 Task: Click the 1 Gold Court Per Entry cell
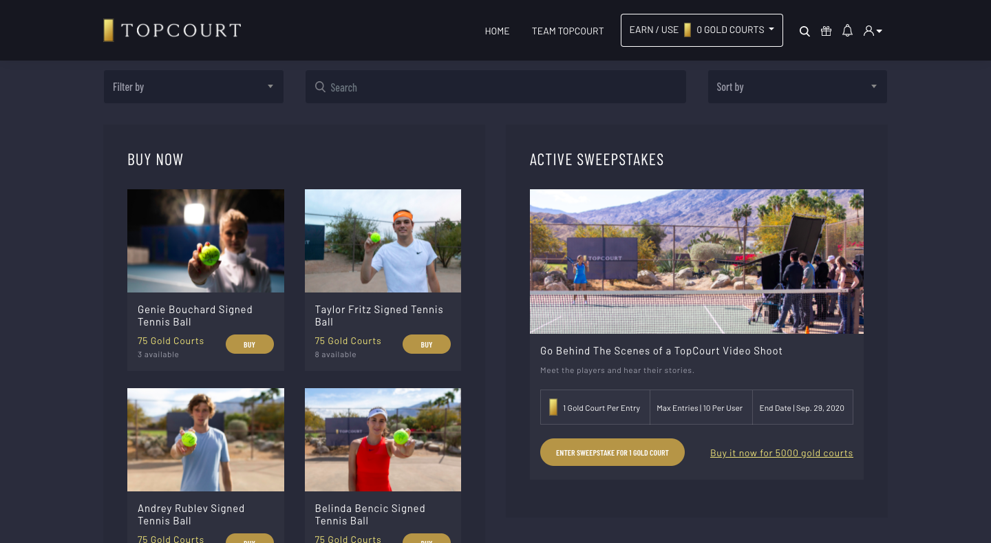click(x=595, y=407)
